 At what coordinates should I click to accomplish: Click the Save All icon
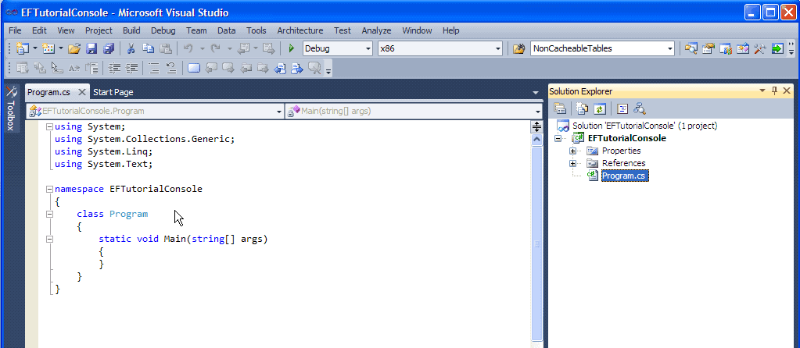[109, 48]
